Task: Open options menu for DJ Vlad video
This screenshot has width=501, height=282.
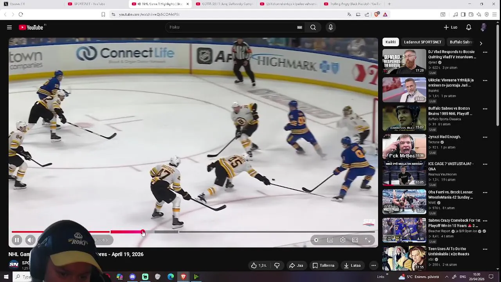Action: point(485,52)
